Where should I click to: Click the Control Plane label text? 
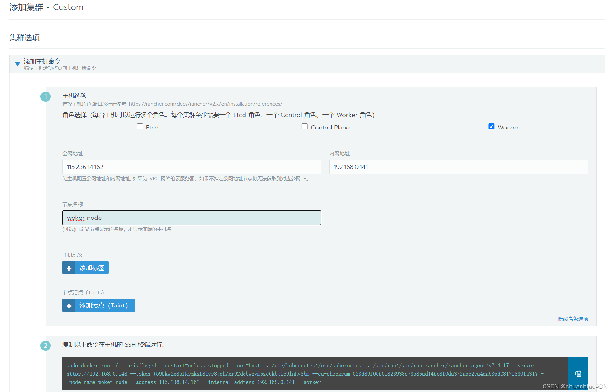[330, 128]
